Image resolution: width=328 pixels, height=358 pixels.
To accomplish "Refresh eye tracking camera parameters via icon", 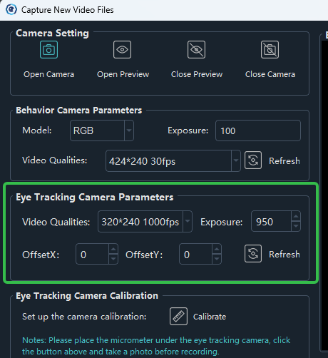I will 253,254.
